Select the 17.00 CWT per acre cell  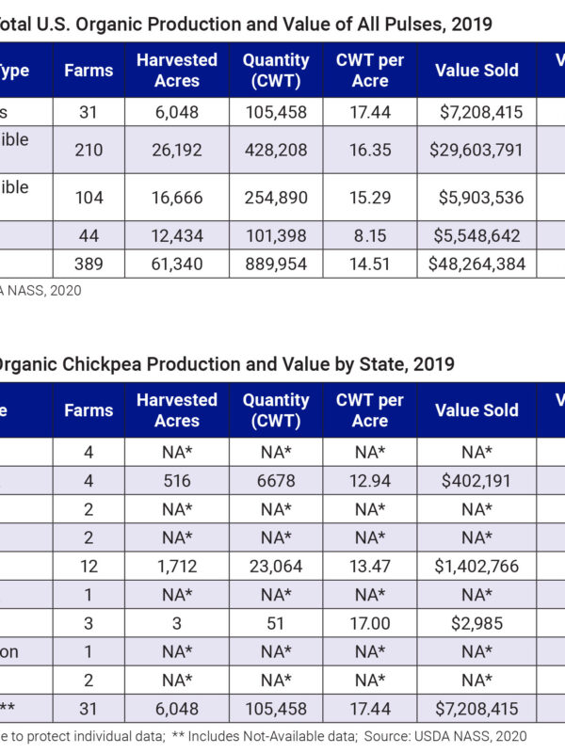pyautogui.click(x=370, y=623)
